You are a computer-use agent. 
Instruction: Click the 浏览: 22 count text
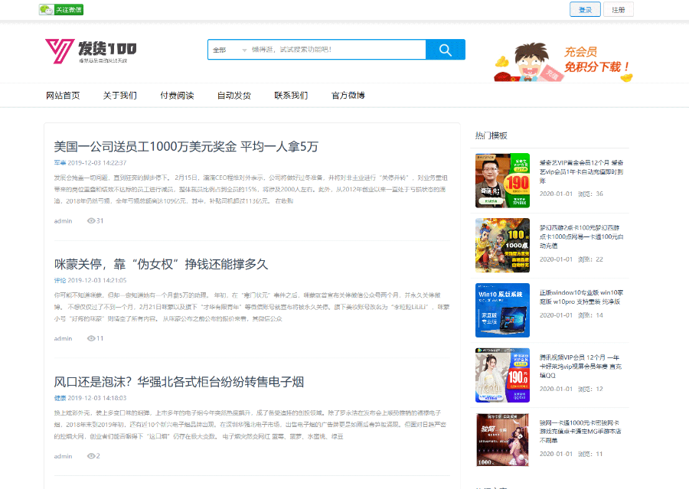coord(590,259)
